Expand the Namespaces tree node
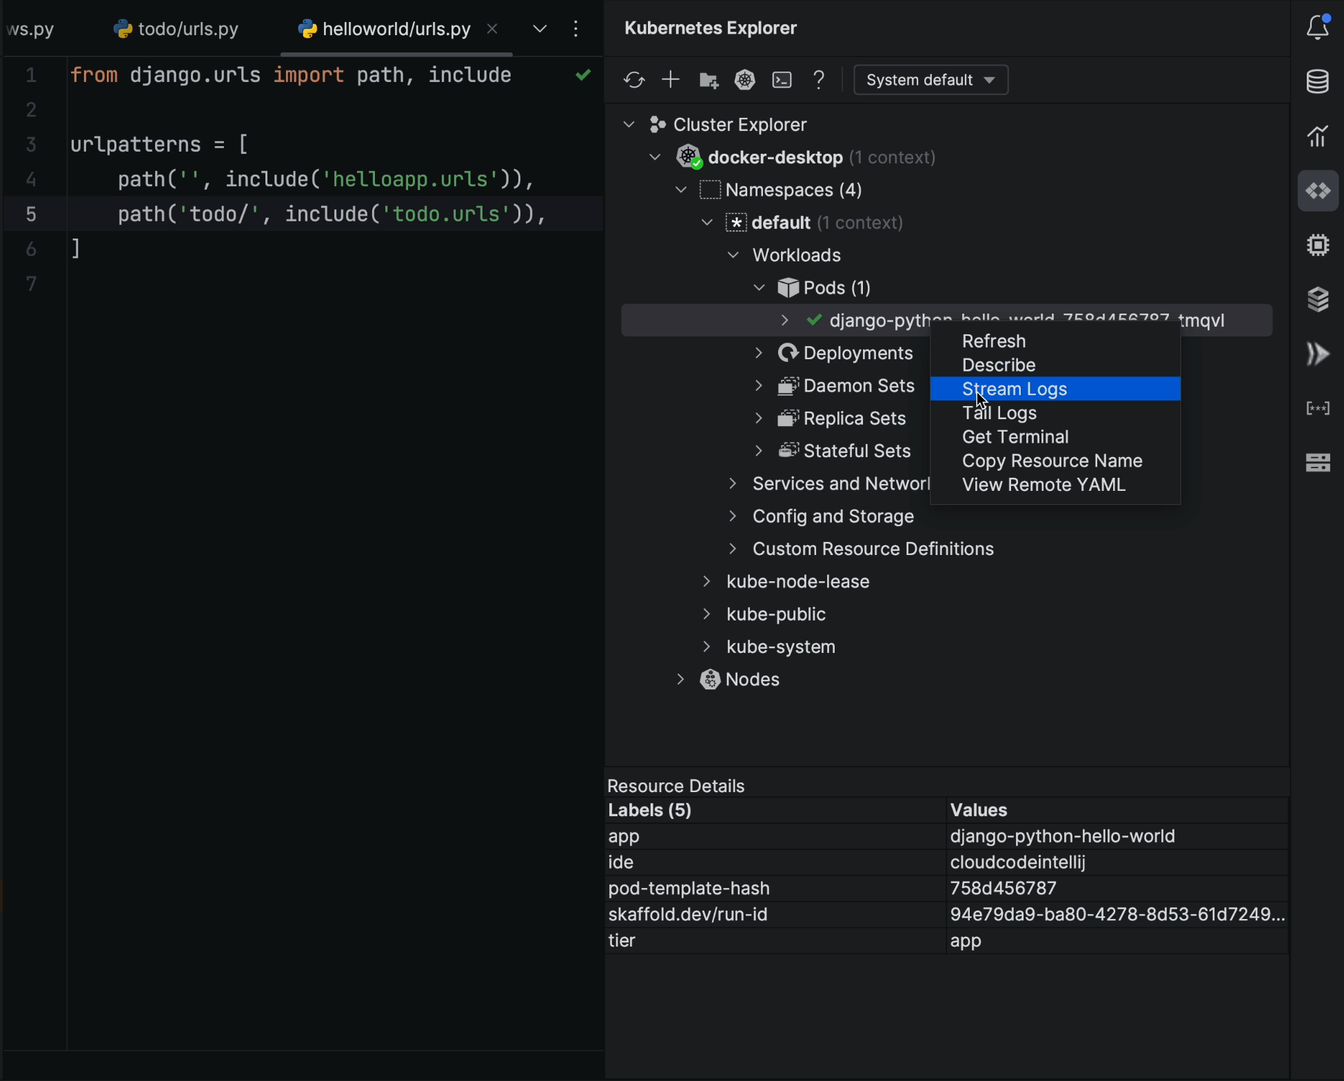 pyautogui.click(x=682, y=189)
